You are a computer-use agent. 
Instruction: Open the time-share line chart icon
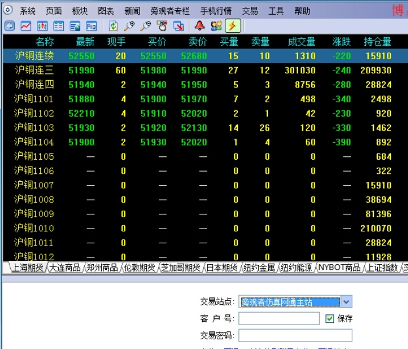coord(26,26)
